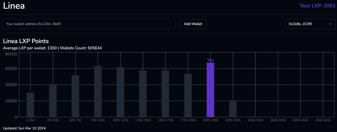The height and width of the screenshot is (132, 337).
Task: Select the 2500-3000 chart bar
Action: point(233,108)
